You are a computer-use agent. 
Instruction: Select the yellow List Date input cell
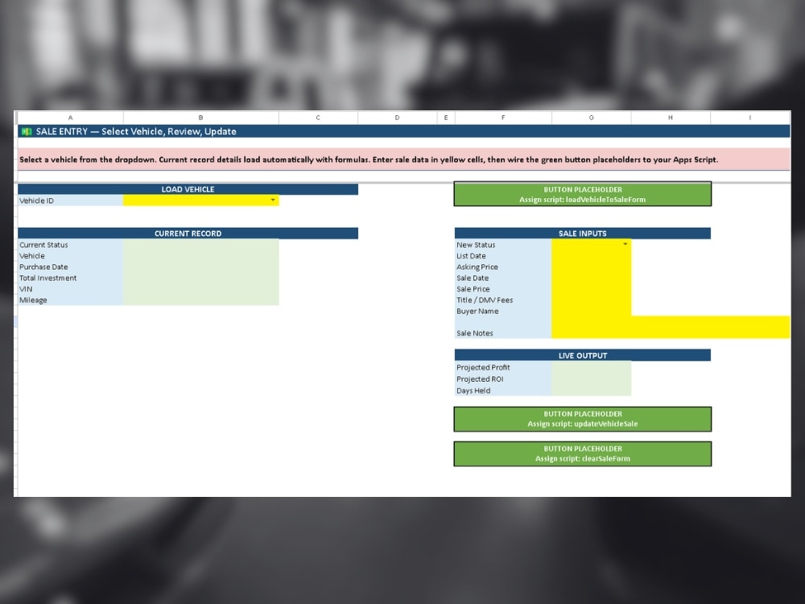(x=592, y=256)
